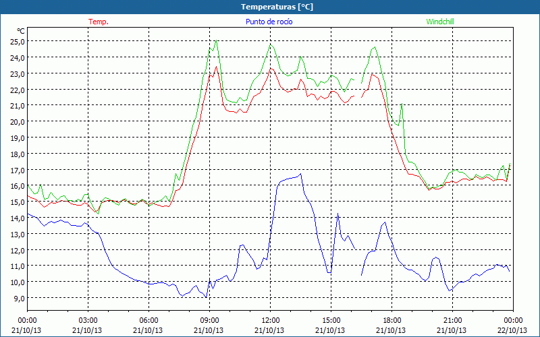
Task: Click the 18:00 time axis label
Action: pyautogui.click(x=391, y=321)
